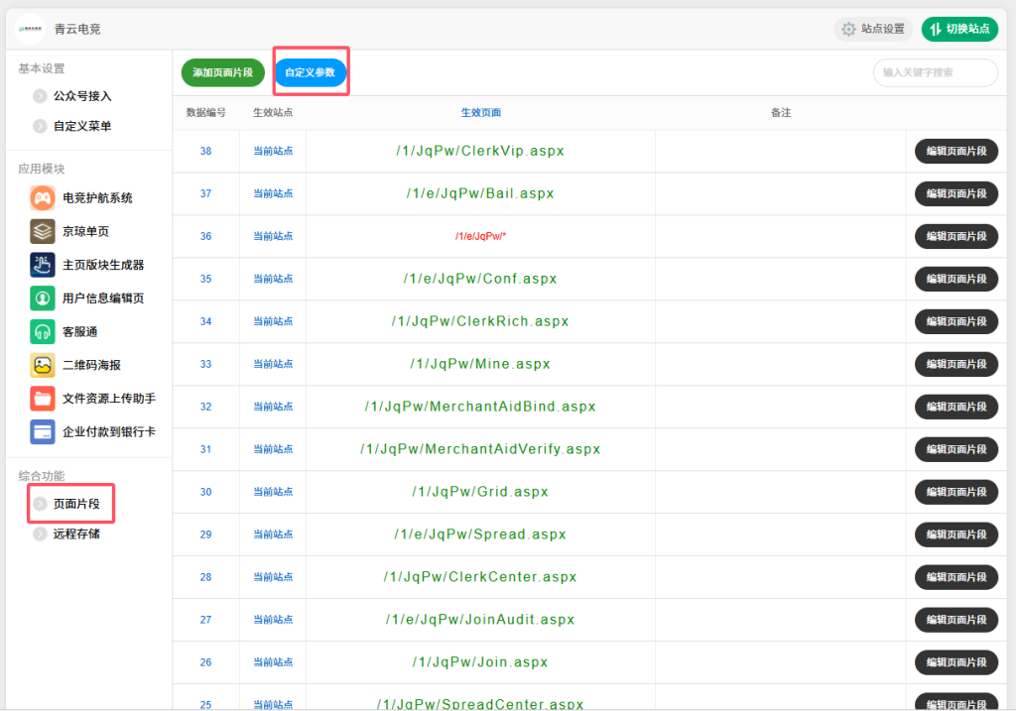Image resolution: width=1016 pixels, height=711 pixels.
Task: Open the 二维码海报 picture icon
Action: [x=42, y=365]
